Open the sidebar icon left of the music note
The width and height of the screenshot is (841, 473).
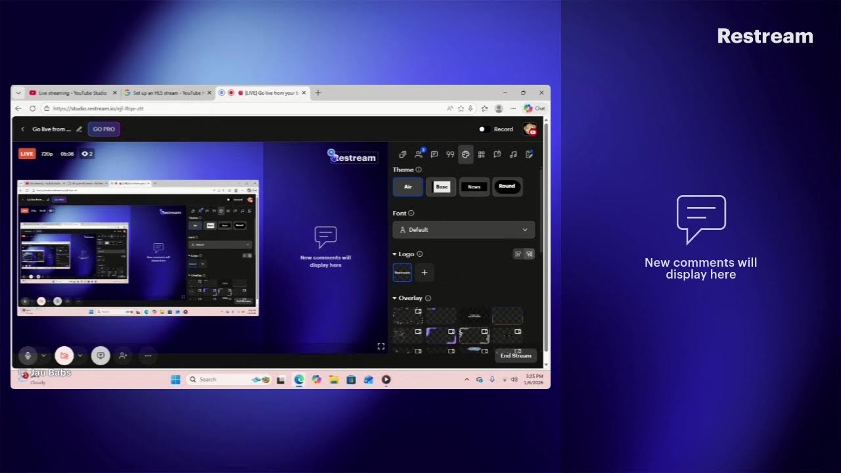pyautogui.click(x=497, y=154)
